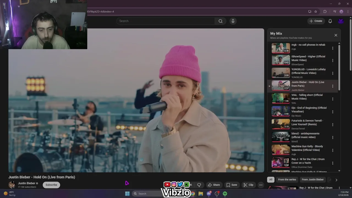Select the All filter chip
Screen dimensions: 352x198
(271, 180)
